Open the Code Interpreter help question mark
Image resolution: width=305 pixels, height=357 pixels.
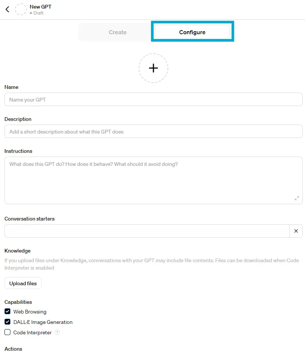pos(57,332)
